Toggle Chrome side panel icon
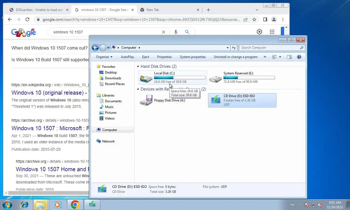Image resolution: width=350 pixels, height=210 pixels. coord(265,19)
